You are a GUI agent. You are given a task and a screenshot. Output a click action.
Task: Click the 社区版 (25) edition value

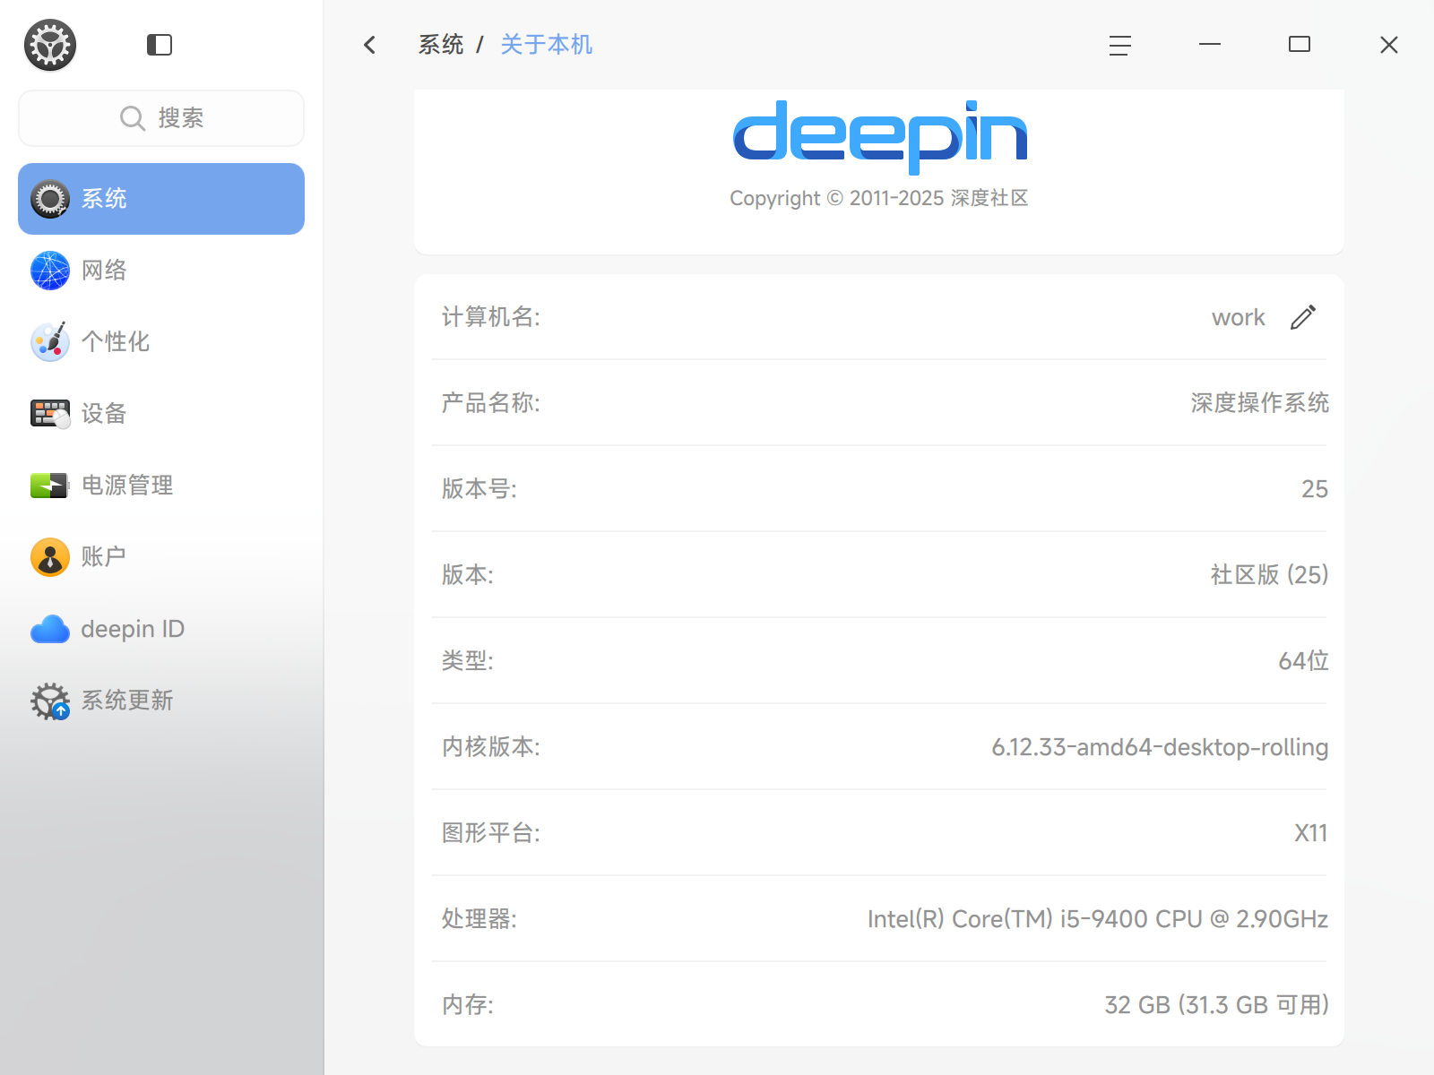click(x=1270, y=575)
